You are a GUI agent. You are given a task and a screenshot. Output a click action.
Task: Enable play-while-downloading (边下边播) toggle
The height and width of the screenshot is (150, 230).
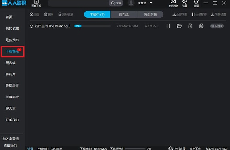[x=217, y=26]
